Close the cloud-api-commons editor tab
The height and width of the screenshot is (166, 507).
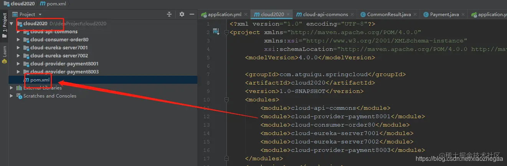click(352, 15)
